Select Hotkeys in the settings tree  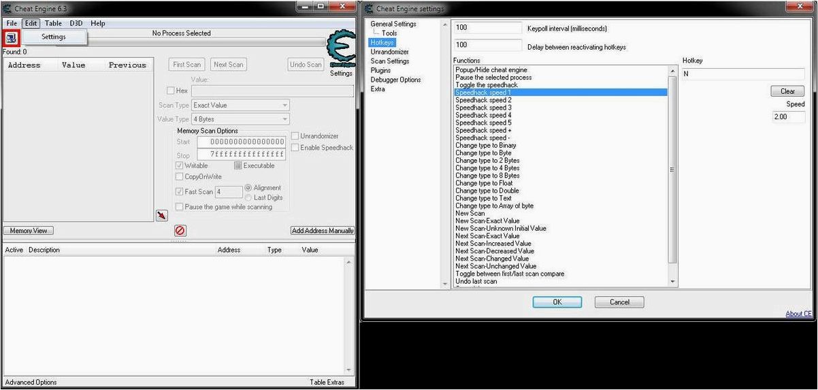pyautogui.click(x=382, y=42)
